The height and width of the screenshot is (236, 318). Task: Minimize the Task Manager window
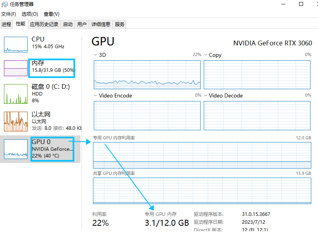pyautogui.click(x=283, y=4)
